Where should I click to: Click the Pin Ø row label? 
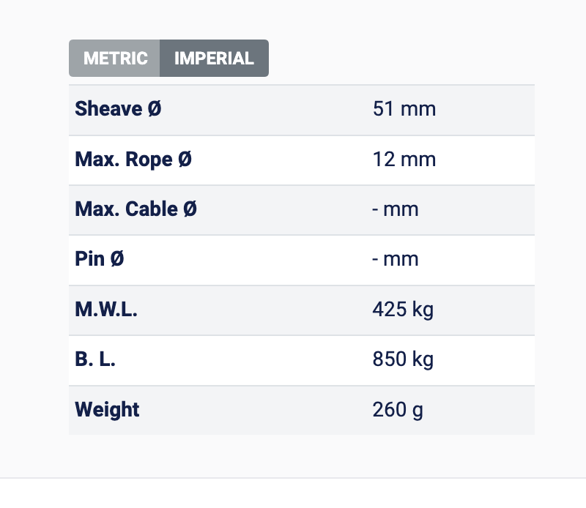[99, 259]
